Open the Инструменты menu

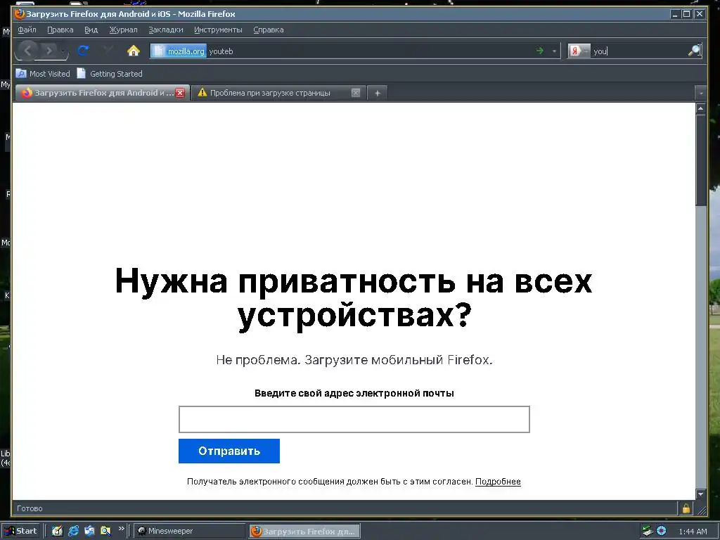click(218, 30)
